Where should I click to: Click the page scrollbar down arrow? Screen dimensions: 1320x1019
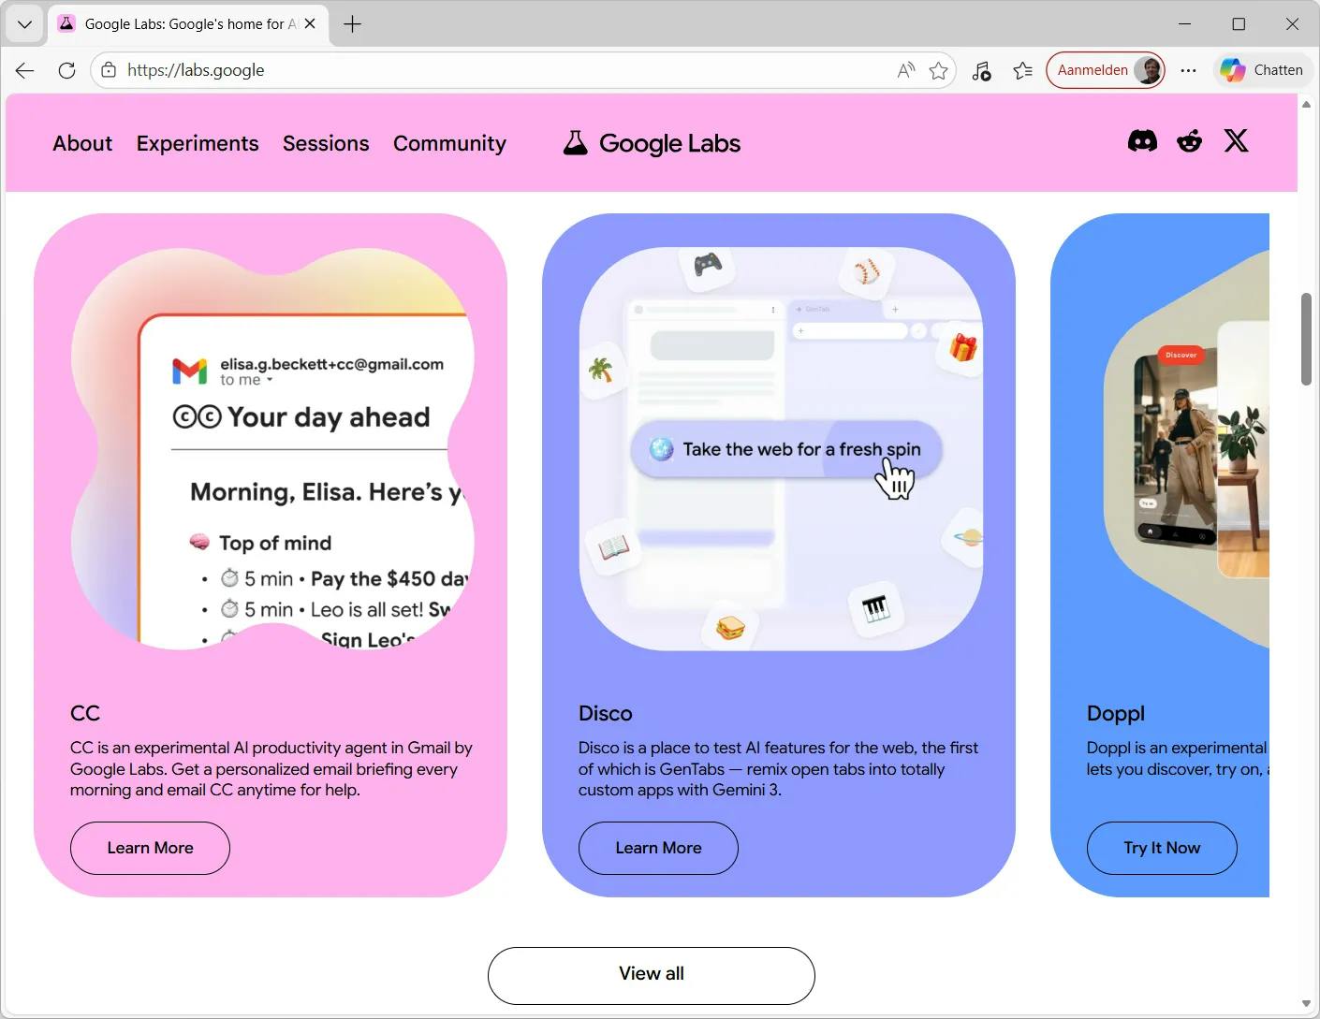point(1306,1004)
